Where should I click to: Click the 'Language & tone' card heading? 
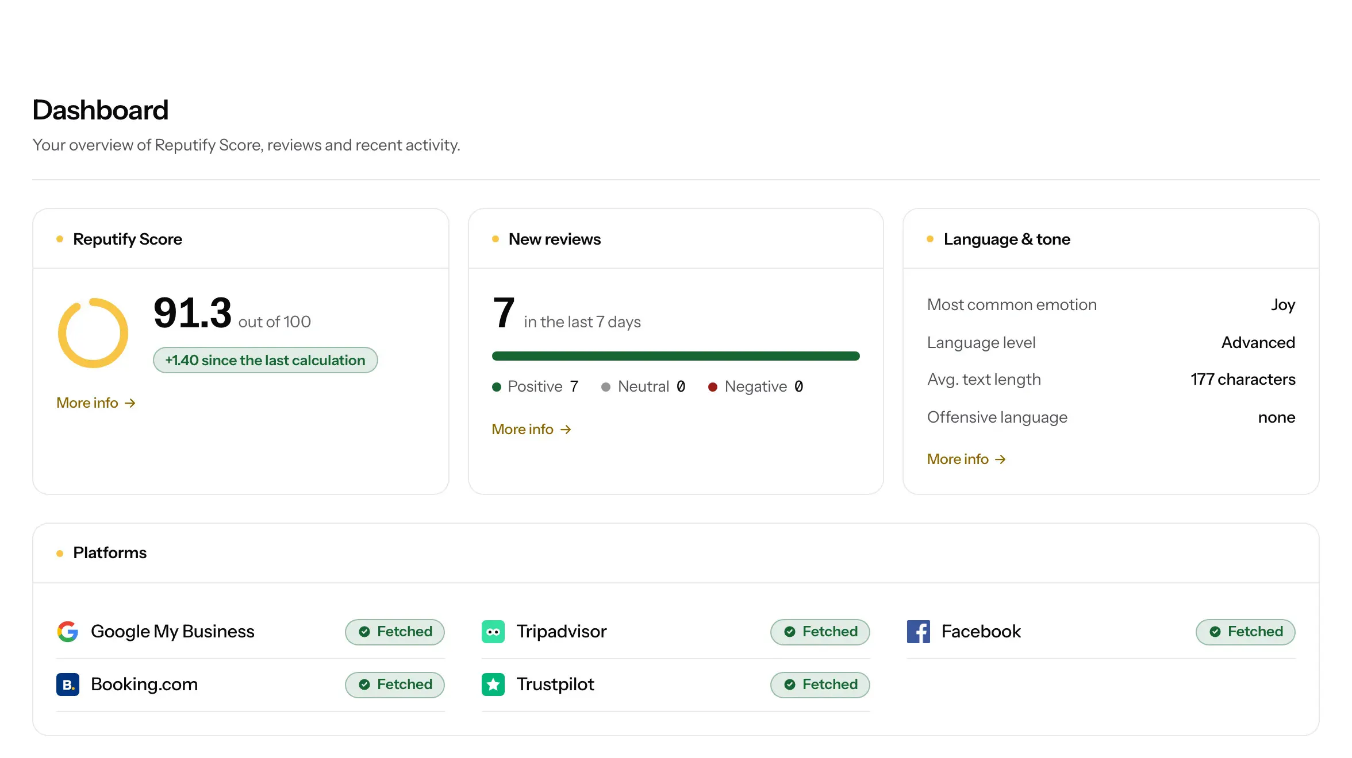[x=1007, y=239]
